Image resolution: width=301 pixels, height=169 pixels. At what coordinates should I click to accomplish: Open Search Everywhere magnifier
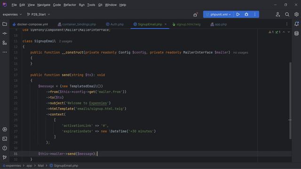tap(287, 15)
